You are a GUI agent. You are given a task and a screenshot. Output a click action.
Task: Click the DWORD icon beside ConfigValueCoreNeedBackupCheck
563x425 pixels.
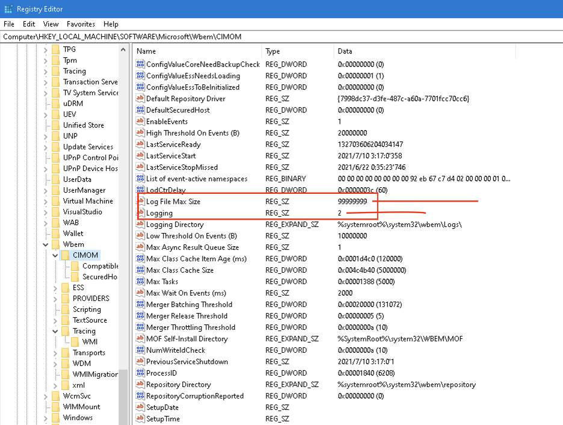[140, 64]
